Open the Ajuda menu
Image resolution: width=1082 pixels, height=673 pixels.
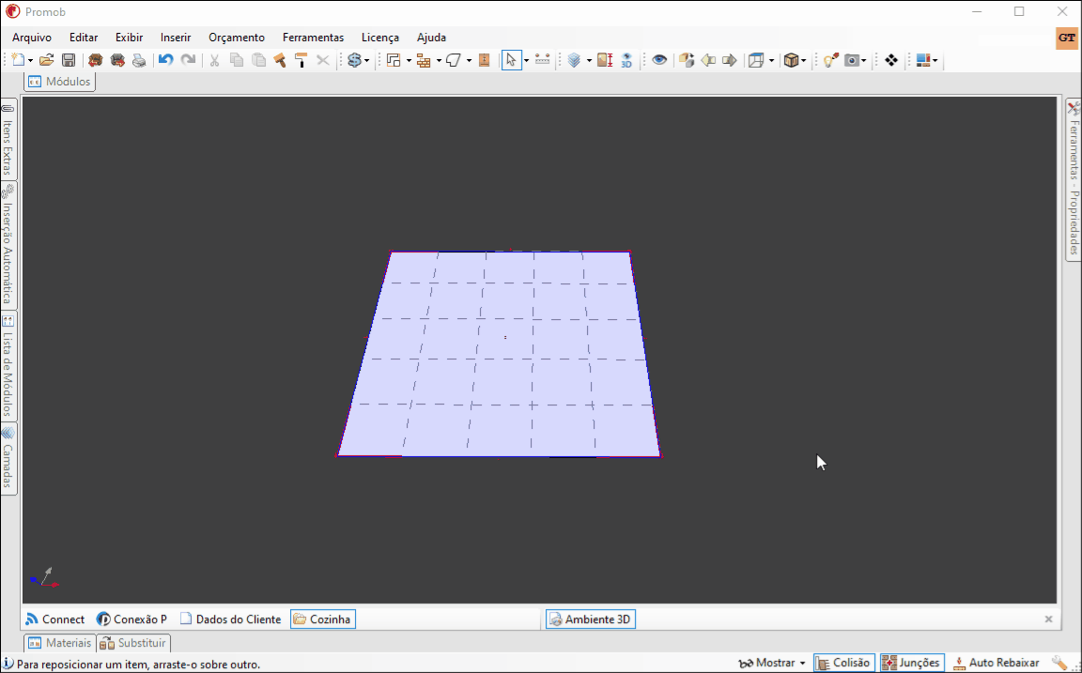[431, 38]
